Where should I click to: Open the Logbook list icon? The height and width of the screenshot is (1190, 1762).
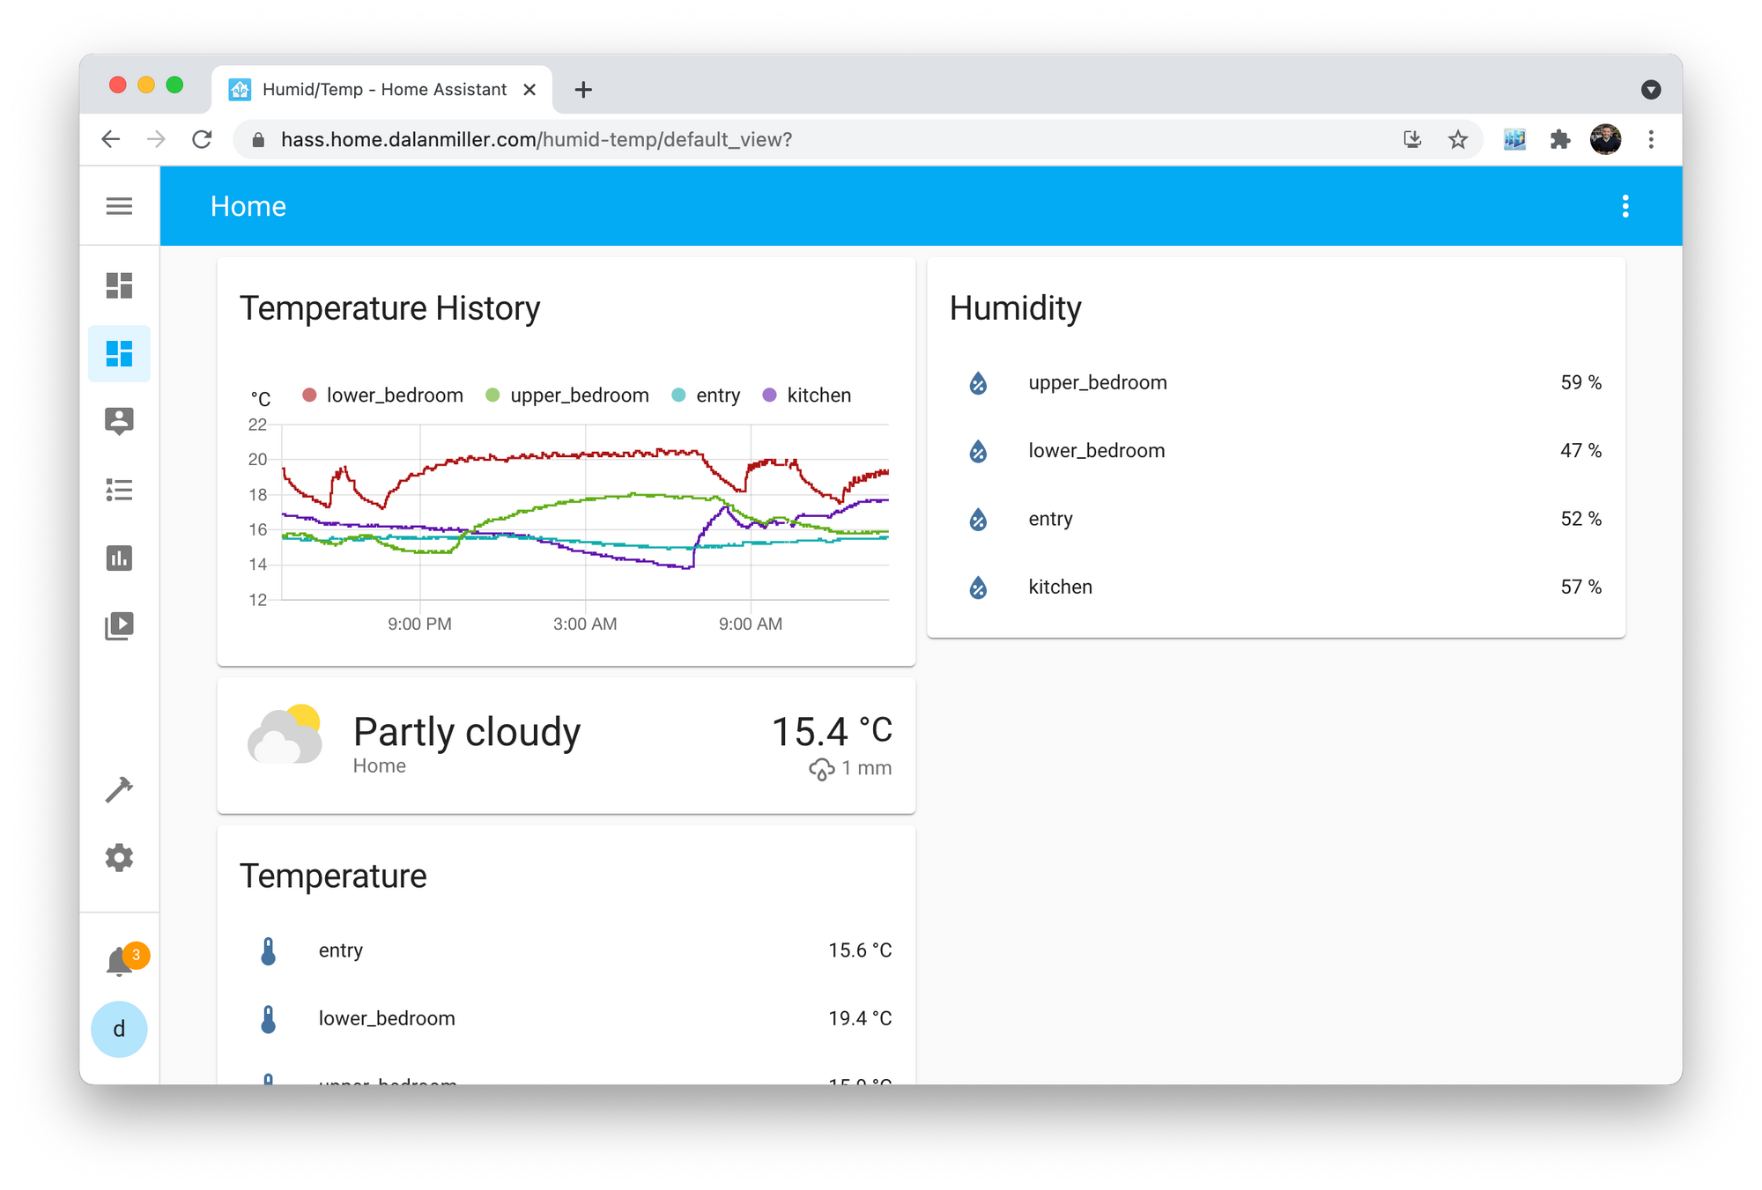(119, 491)
